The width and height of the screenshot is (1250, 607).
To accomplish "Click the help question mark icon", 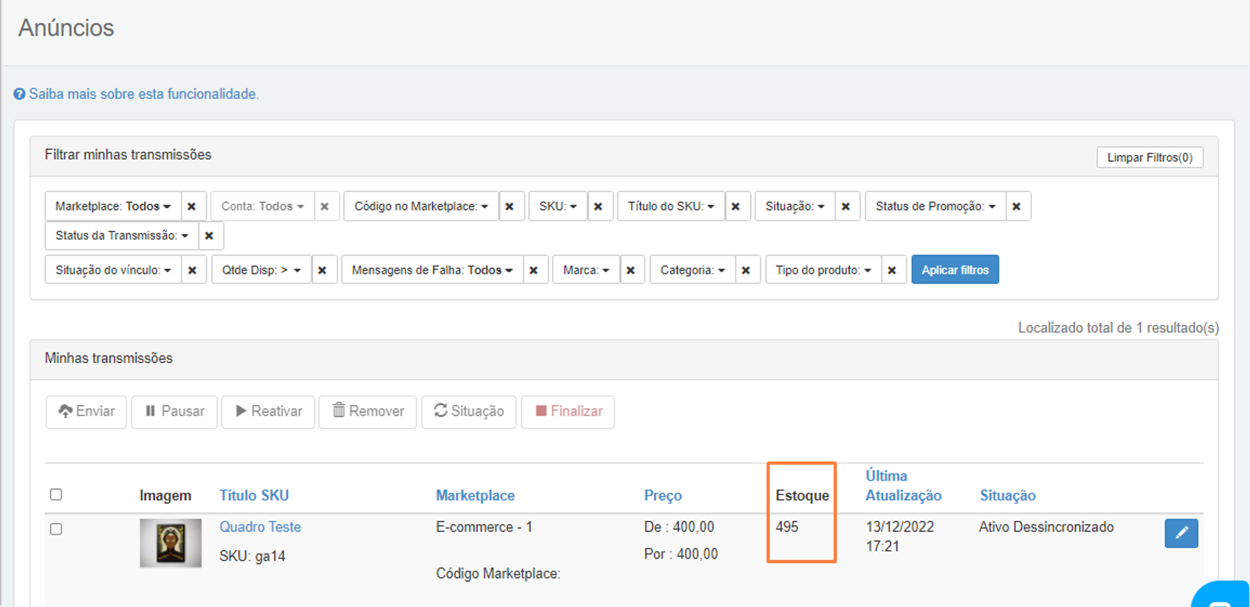I will (19, 94).
